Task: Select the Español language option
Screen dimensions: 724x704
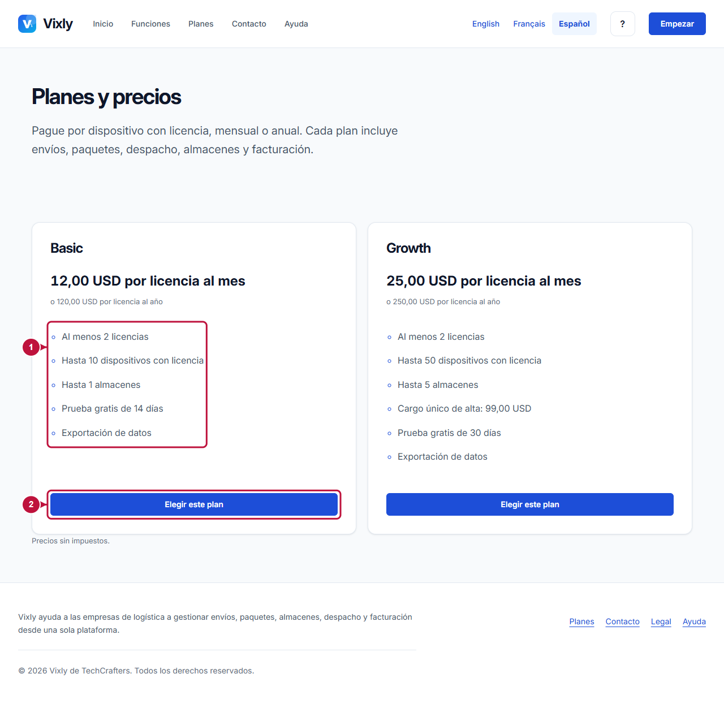Action: pos(574,24)
